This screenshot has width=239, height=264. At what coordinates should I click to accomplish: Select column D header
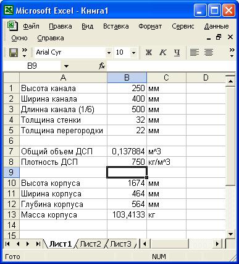(x=206, y=77)
